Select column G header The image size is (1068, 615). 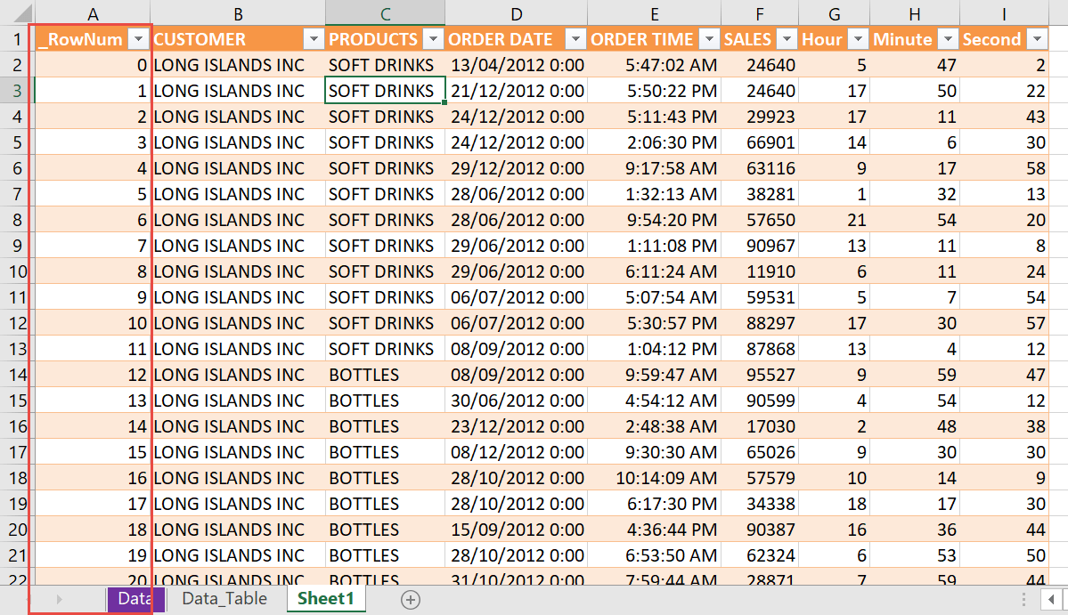point(835,13)
